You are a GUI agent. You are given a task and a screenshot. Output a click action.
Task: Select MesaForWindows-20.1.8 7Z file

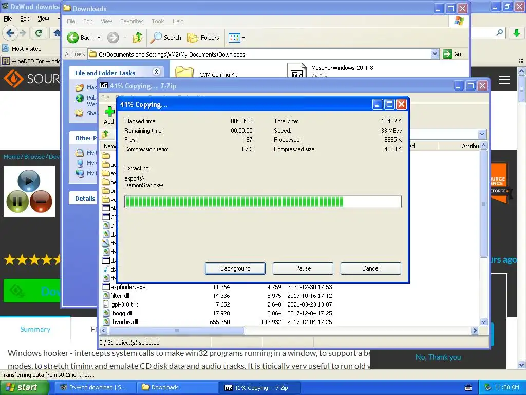(x=330, y=70)
